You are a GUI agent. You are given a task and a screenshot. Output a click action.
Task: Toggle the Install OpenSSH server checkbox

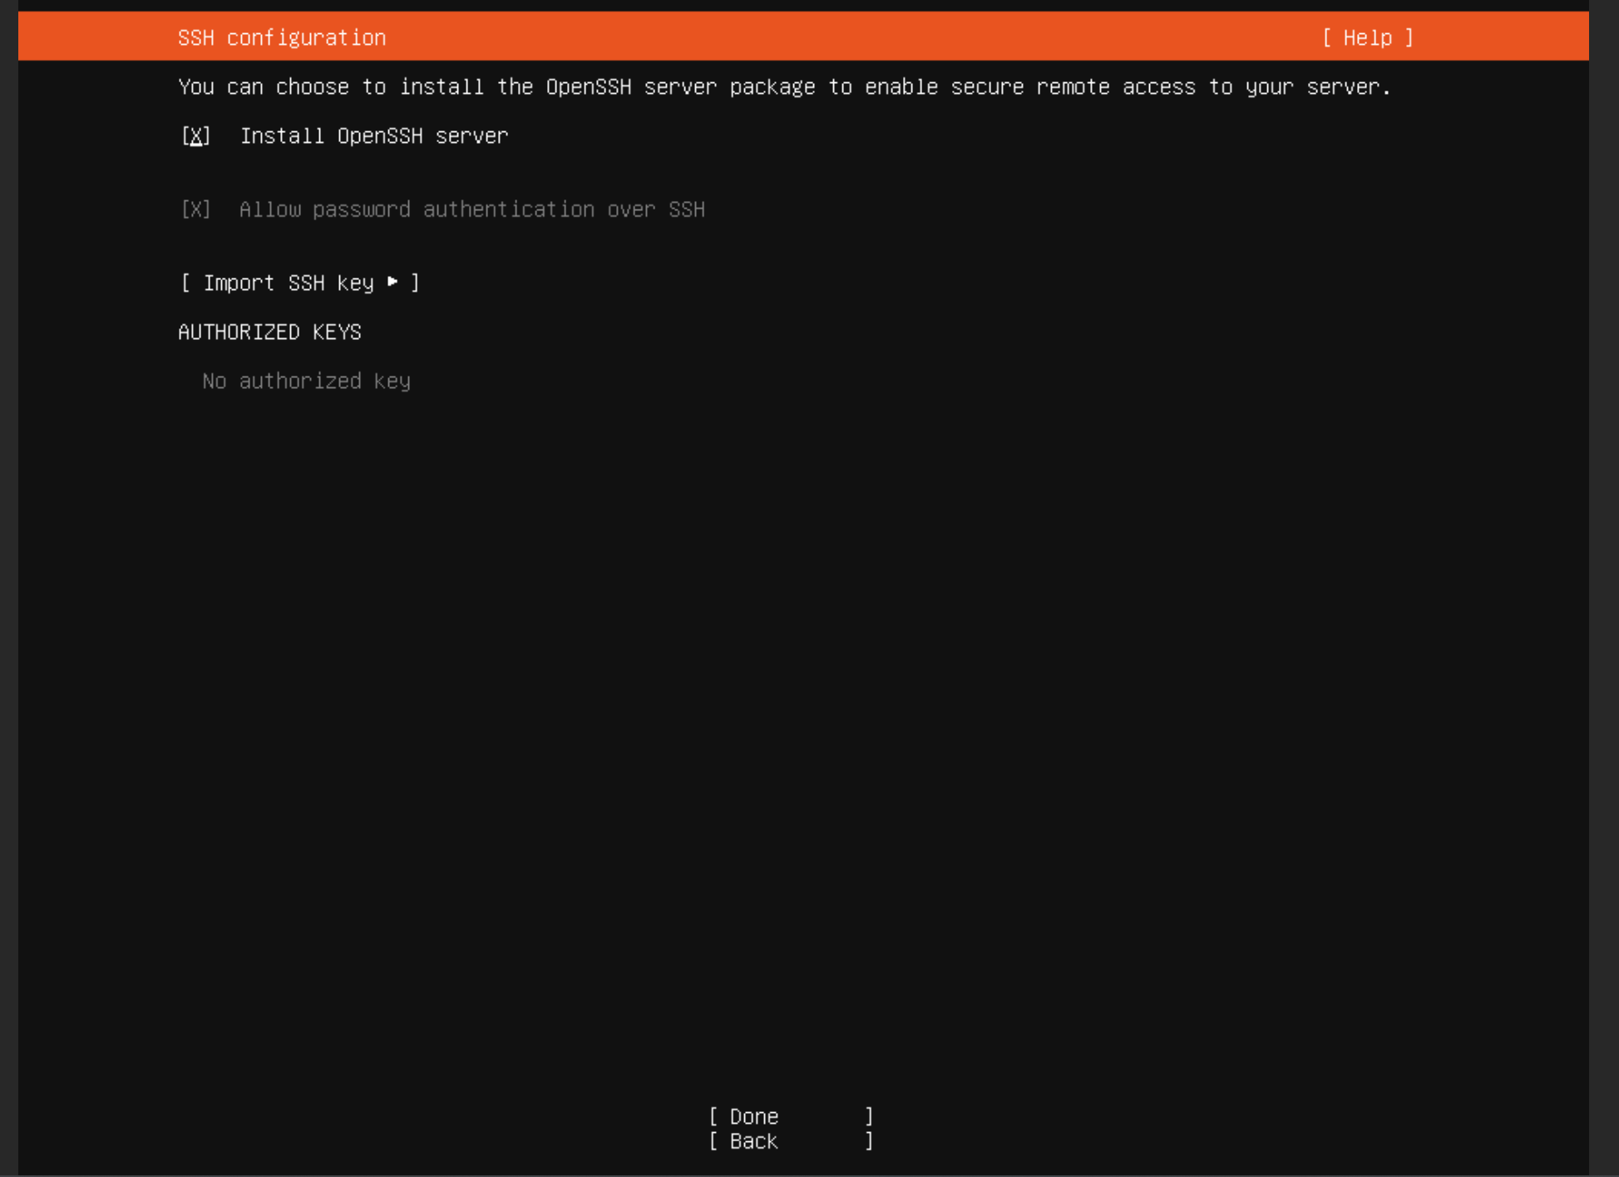196,136
